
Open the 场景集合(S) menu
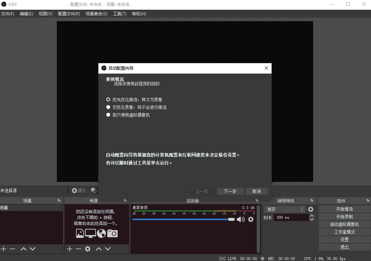pyautogui.click(x=96, y=14)
